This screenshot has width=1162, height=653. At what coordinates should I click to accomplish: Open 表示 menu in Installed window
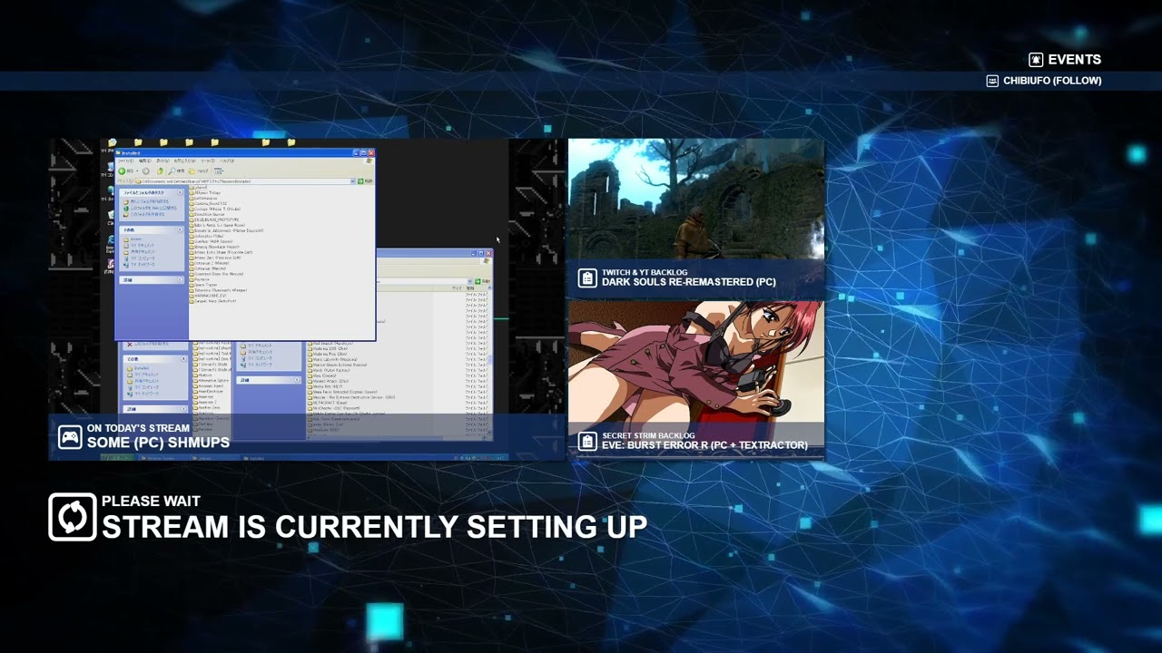162,161
